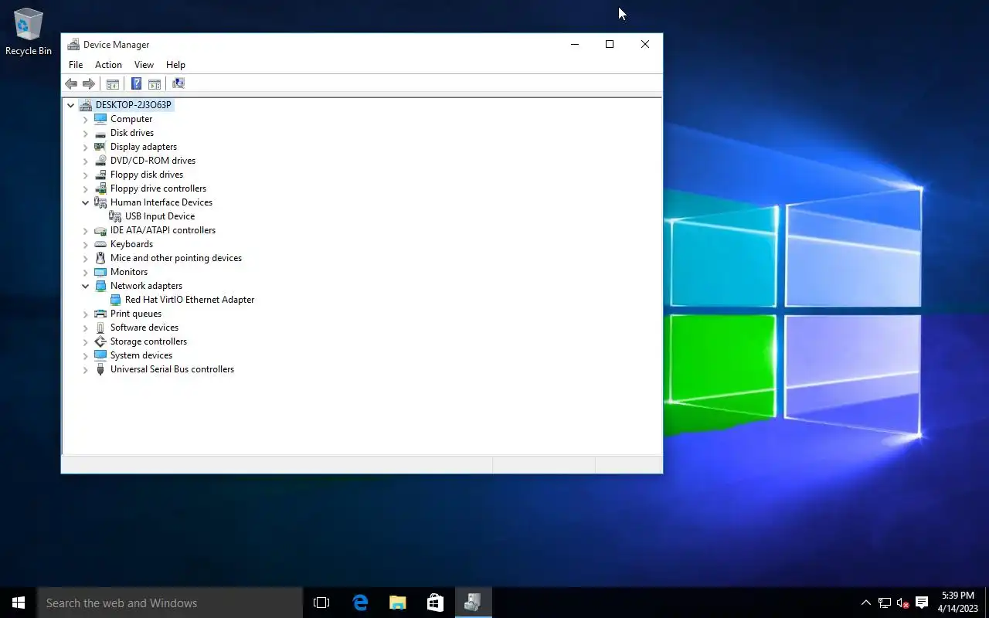The width and height of the screenshot is (989, 618).
Task: Toggle the Show/Hide Action Pane toolbar icon
Action: click(155, 83)
